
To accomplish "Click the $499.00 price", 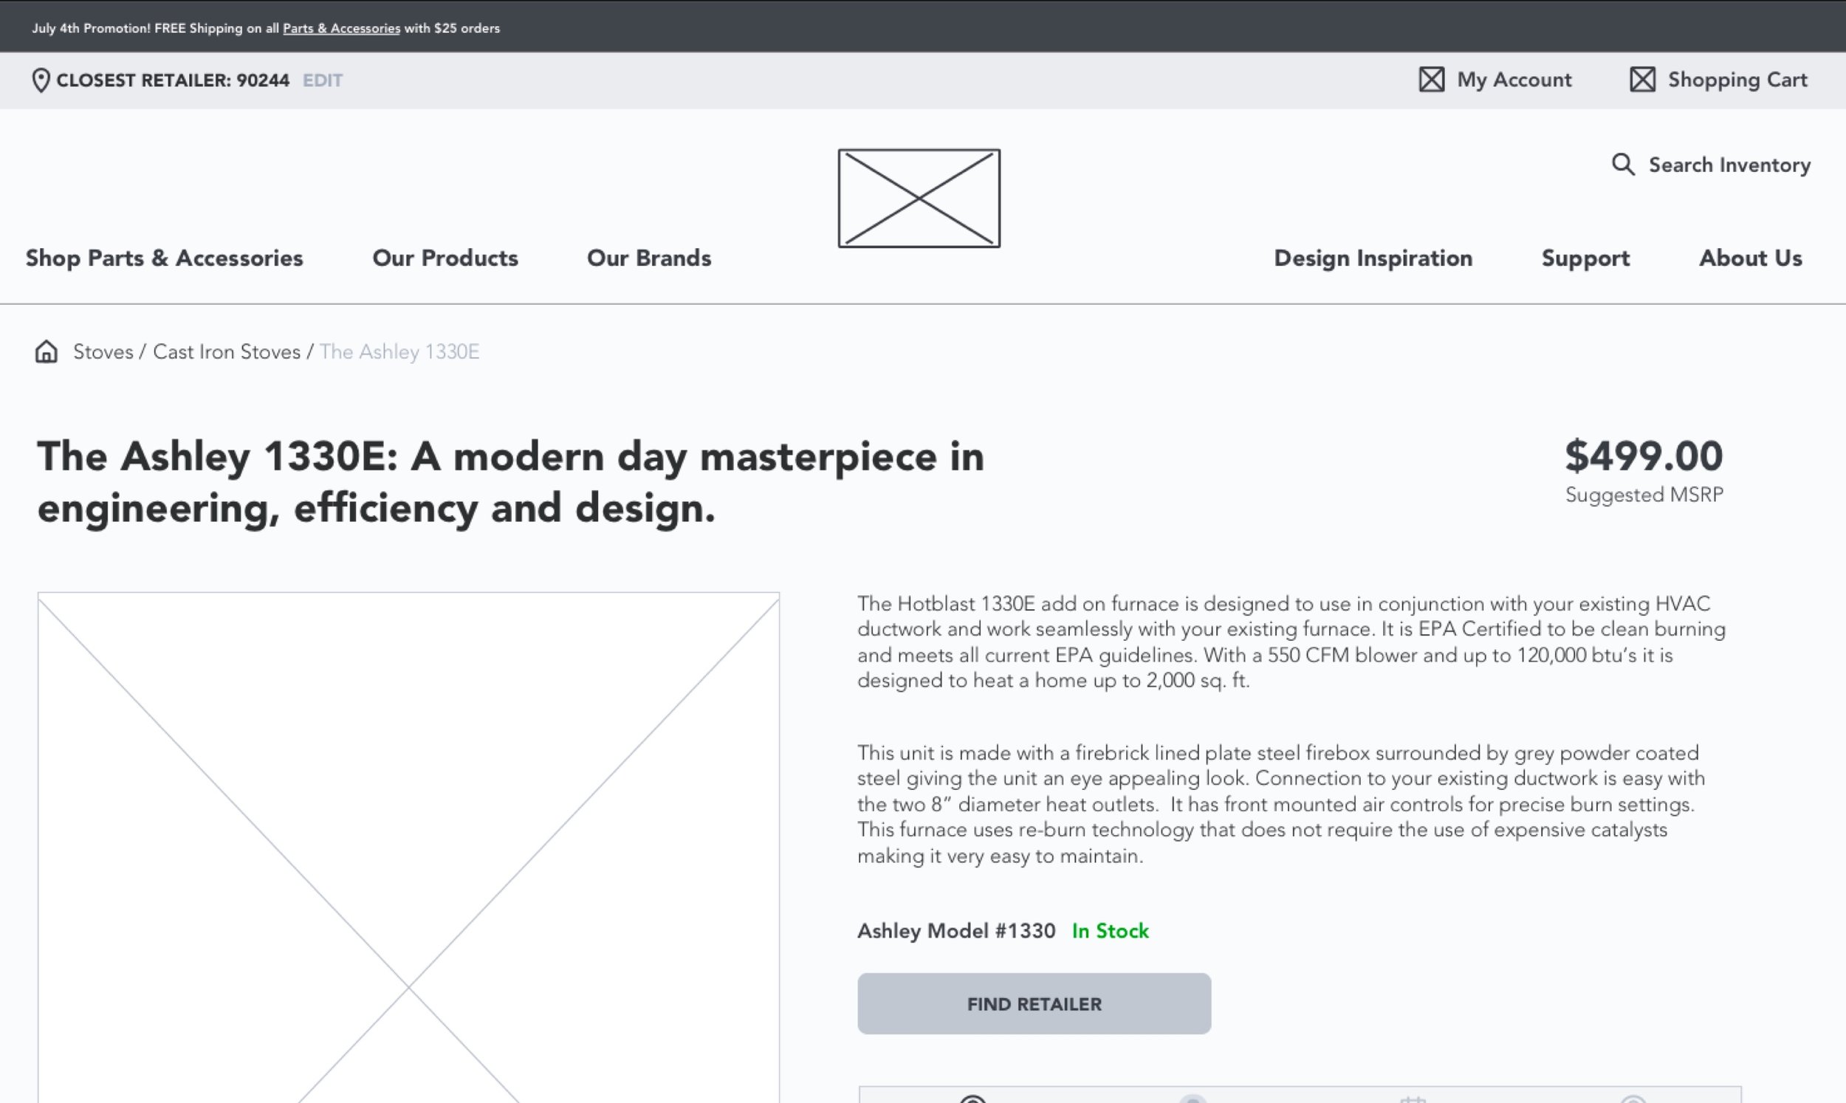I will [x=1644, y=456].
